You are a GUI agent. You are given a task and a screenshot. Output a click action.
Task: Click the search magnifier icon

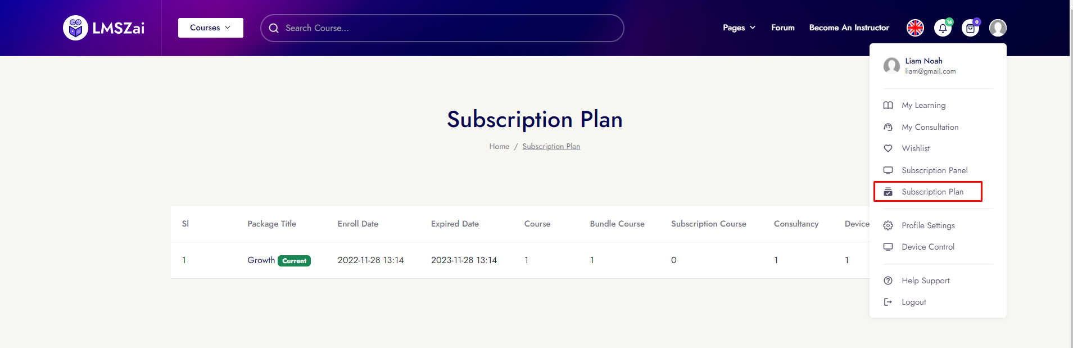274,28
